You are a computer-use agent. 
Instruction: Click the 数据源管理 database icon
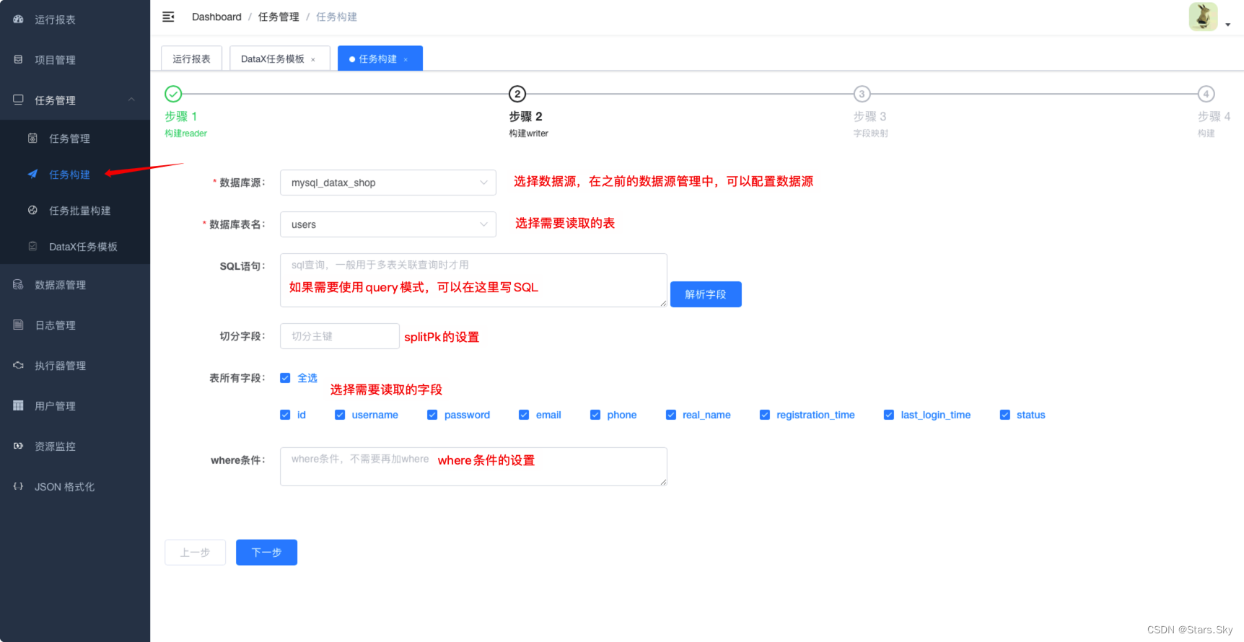[x=18, y=285]
